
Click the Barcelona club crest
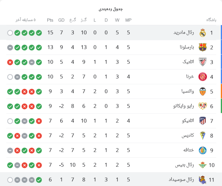click(x=203, y=47)
